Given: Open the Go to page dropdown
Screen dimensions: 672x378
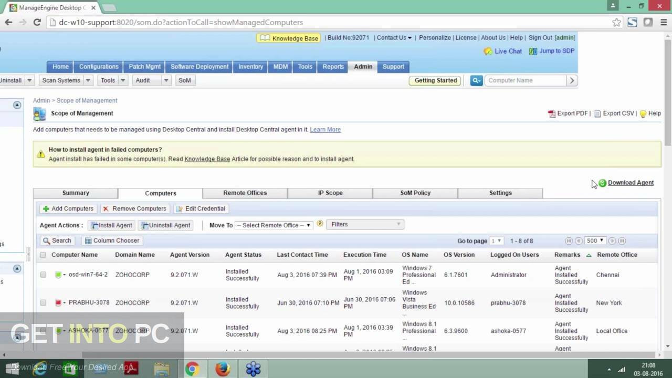Looking at the screenshot, I should pos(496,241).
